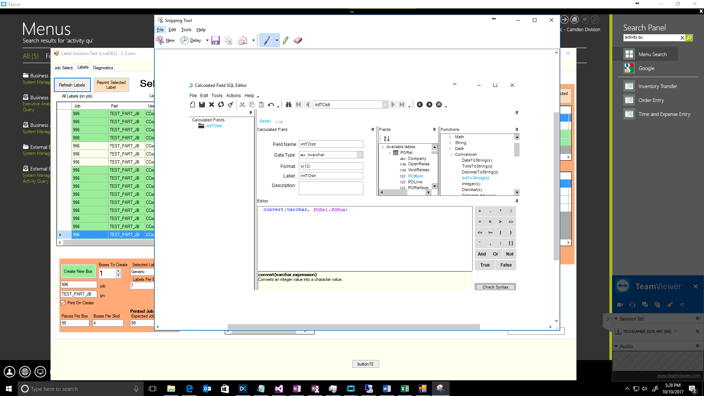Click the Save icon in SQL Editor toolbar
The height and width of the screenshot is (396, 704).
(x=202, y=104)
